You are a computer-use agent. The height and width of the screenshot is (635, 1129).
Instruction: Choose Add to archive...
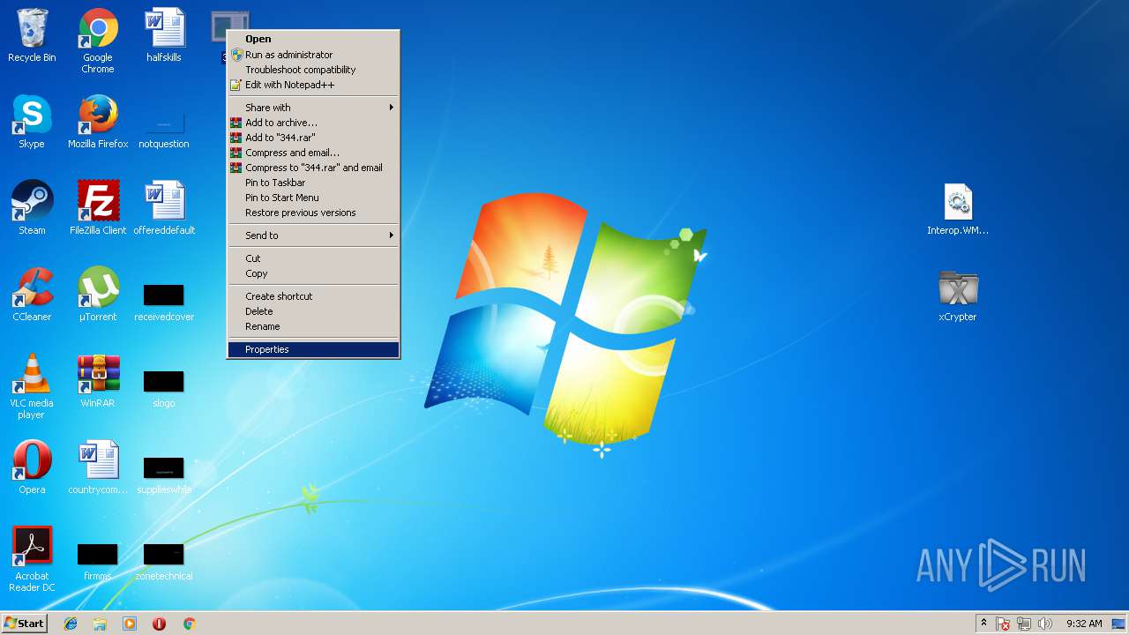pos(313,123)
